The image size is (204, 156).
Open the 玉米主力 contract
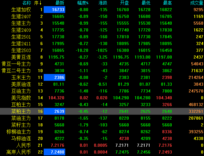(x=21, y=77)
